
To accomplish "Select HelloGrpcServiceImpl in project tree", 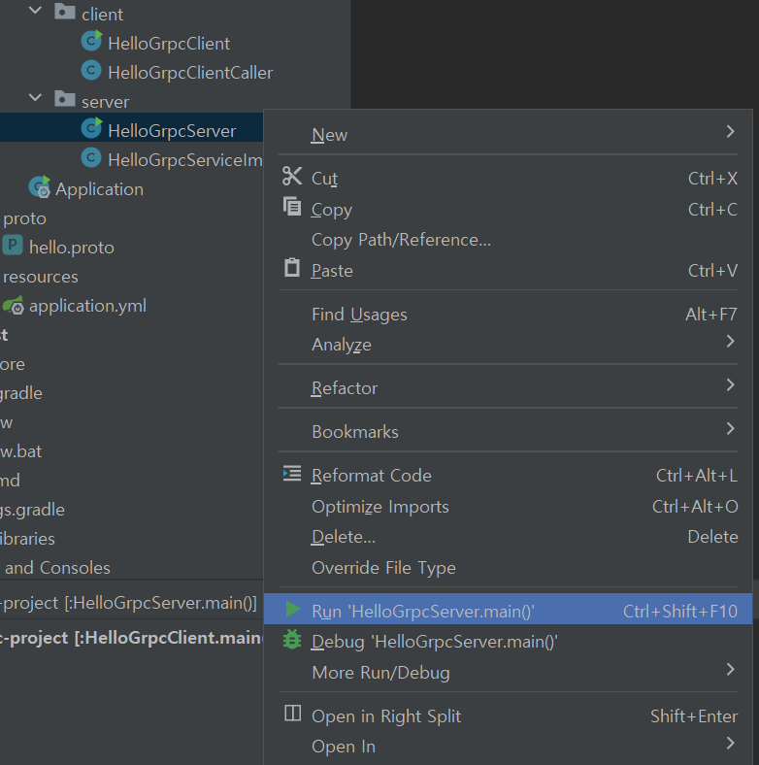I will [x=184, y=159].
